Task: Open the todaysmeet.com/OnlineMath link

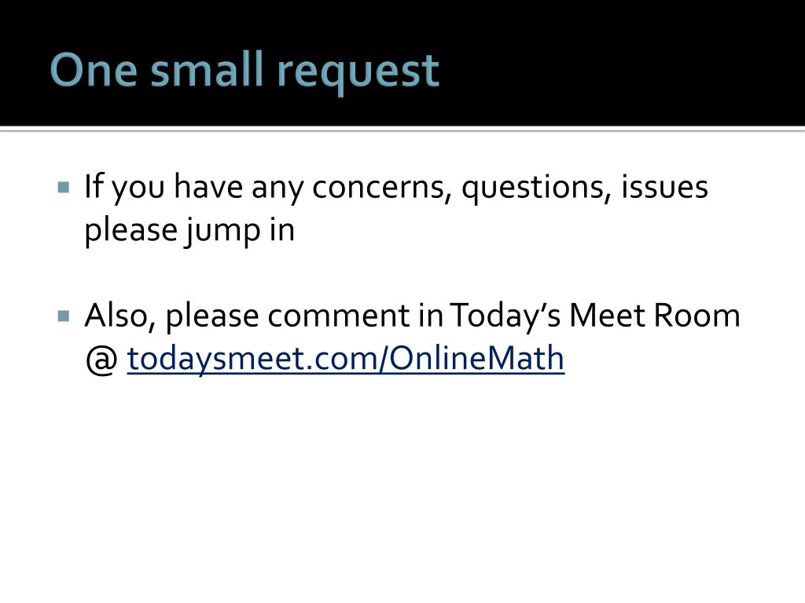Action: click(x=346, y=358)
